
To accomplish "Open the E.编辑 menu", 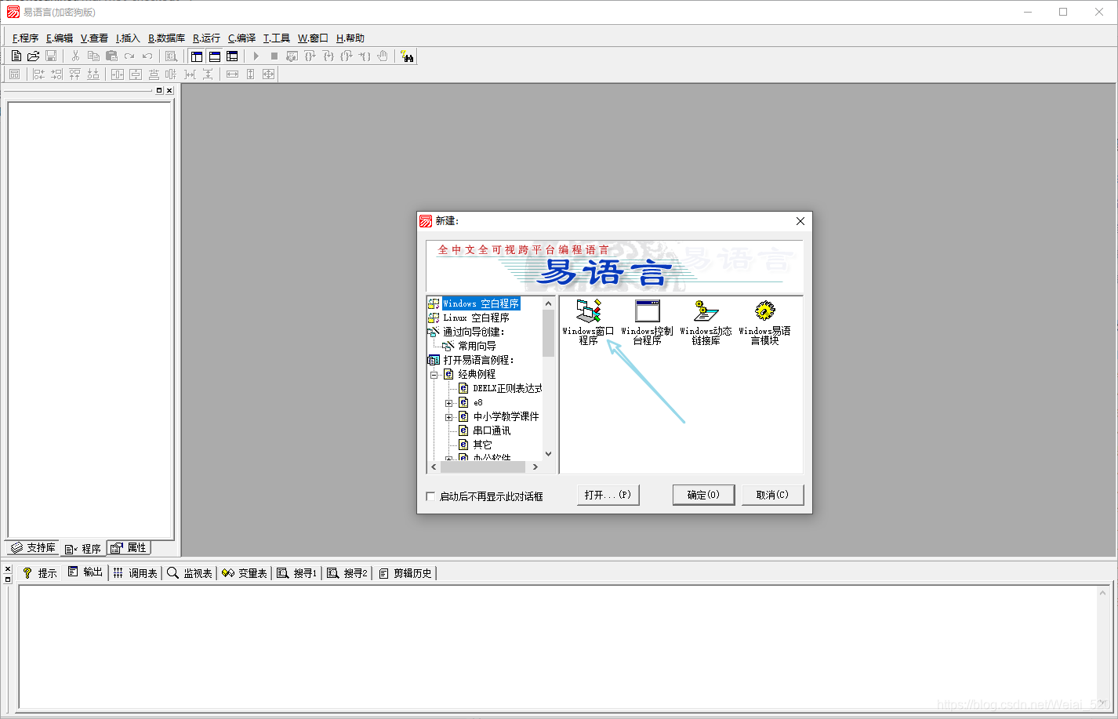I will coord(59,38).
